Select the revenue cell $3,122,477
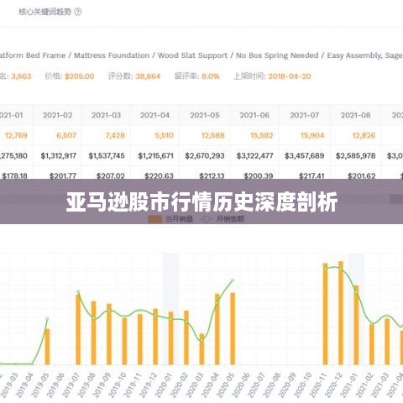Image resolution: width=403 pixels, height=403 pixels. (255, 155)
